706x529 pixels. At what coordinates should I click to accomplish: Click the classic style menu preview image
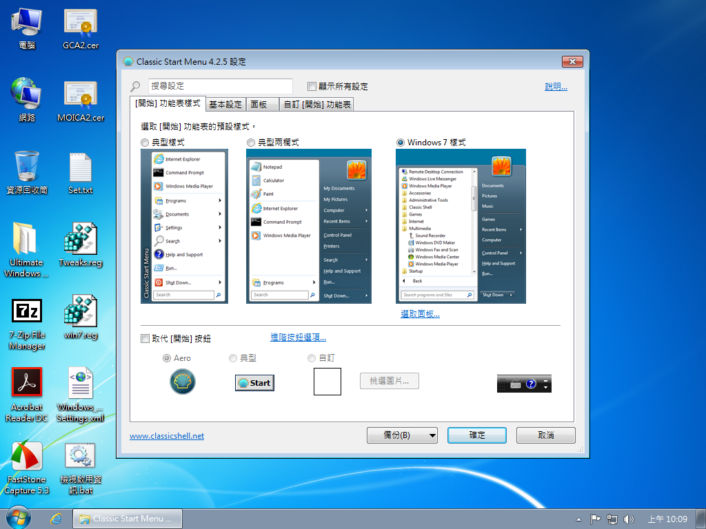pos(185,226)
